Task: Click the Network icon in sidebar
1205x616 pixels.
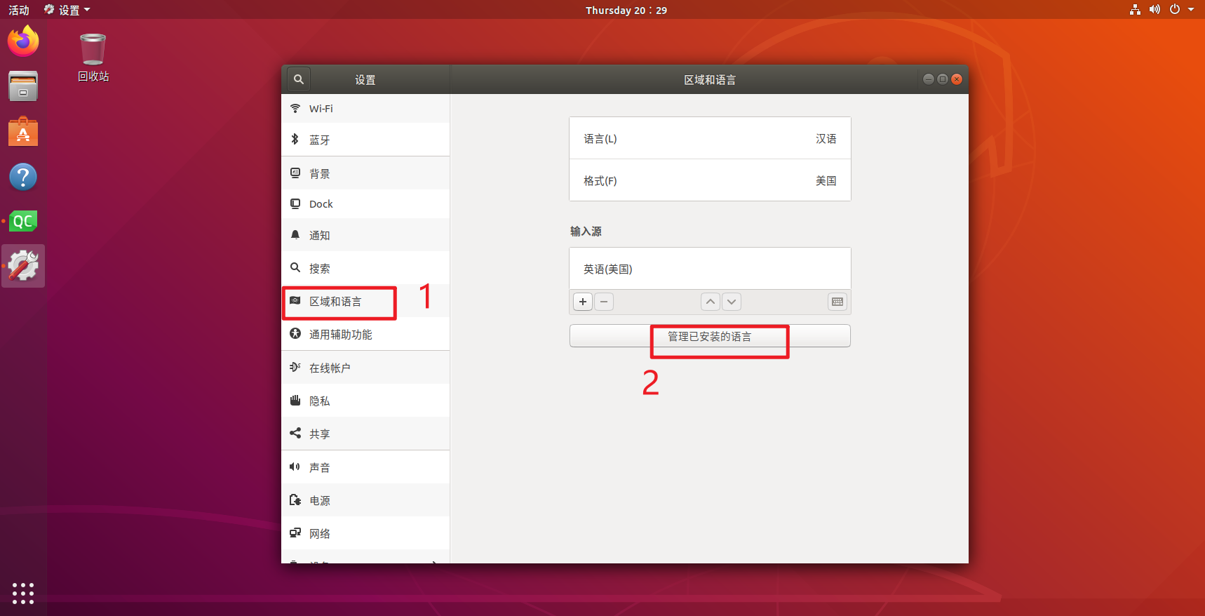Action: (x=295, y=533)
